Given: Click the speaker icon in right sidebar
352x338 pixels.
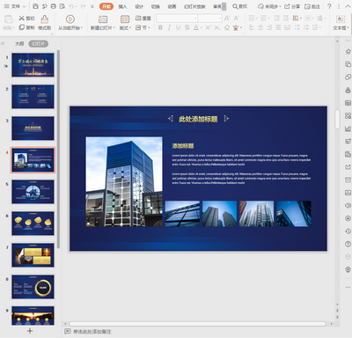Looking at the screenshot, I should click(348, 205).
